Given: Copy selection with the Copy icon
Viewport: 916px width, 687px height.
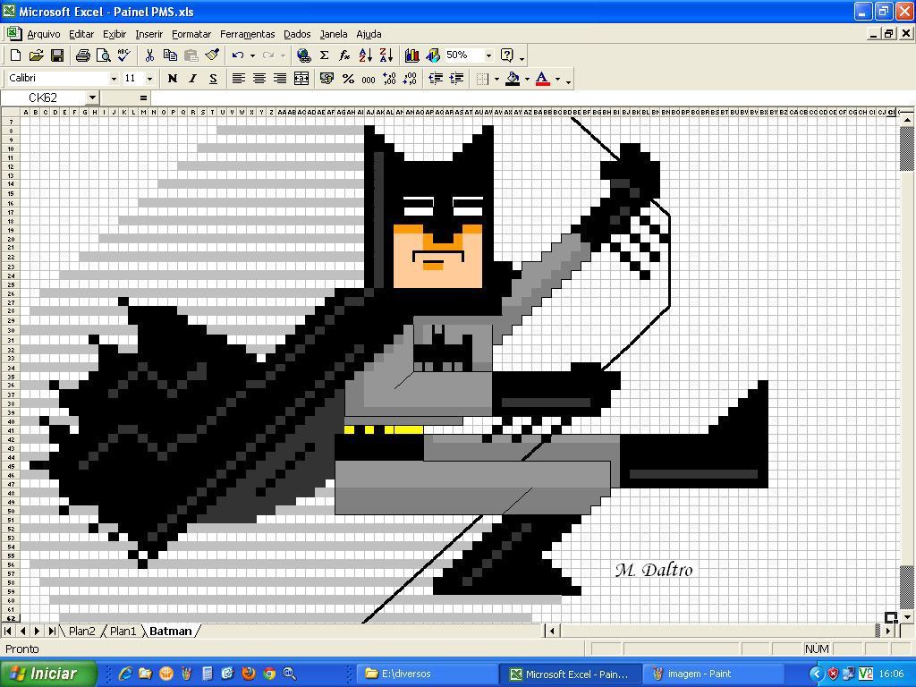Looking at the screenshot, I should [170, 55].
